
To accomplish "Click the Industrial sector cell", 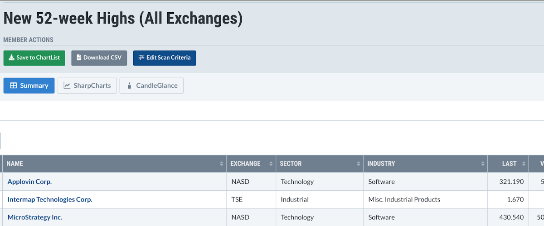I will pyautogui.click(x=320, y=199).
